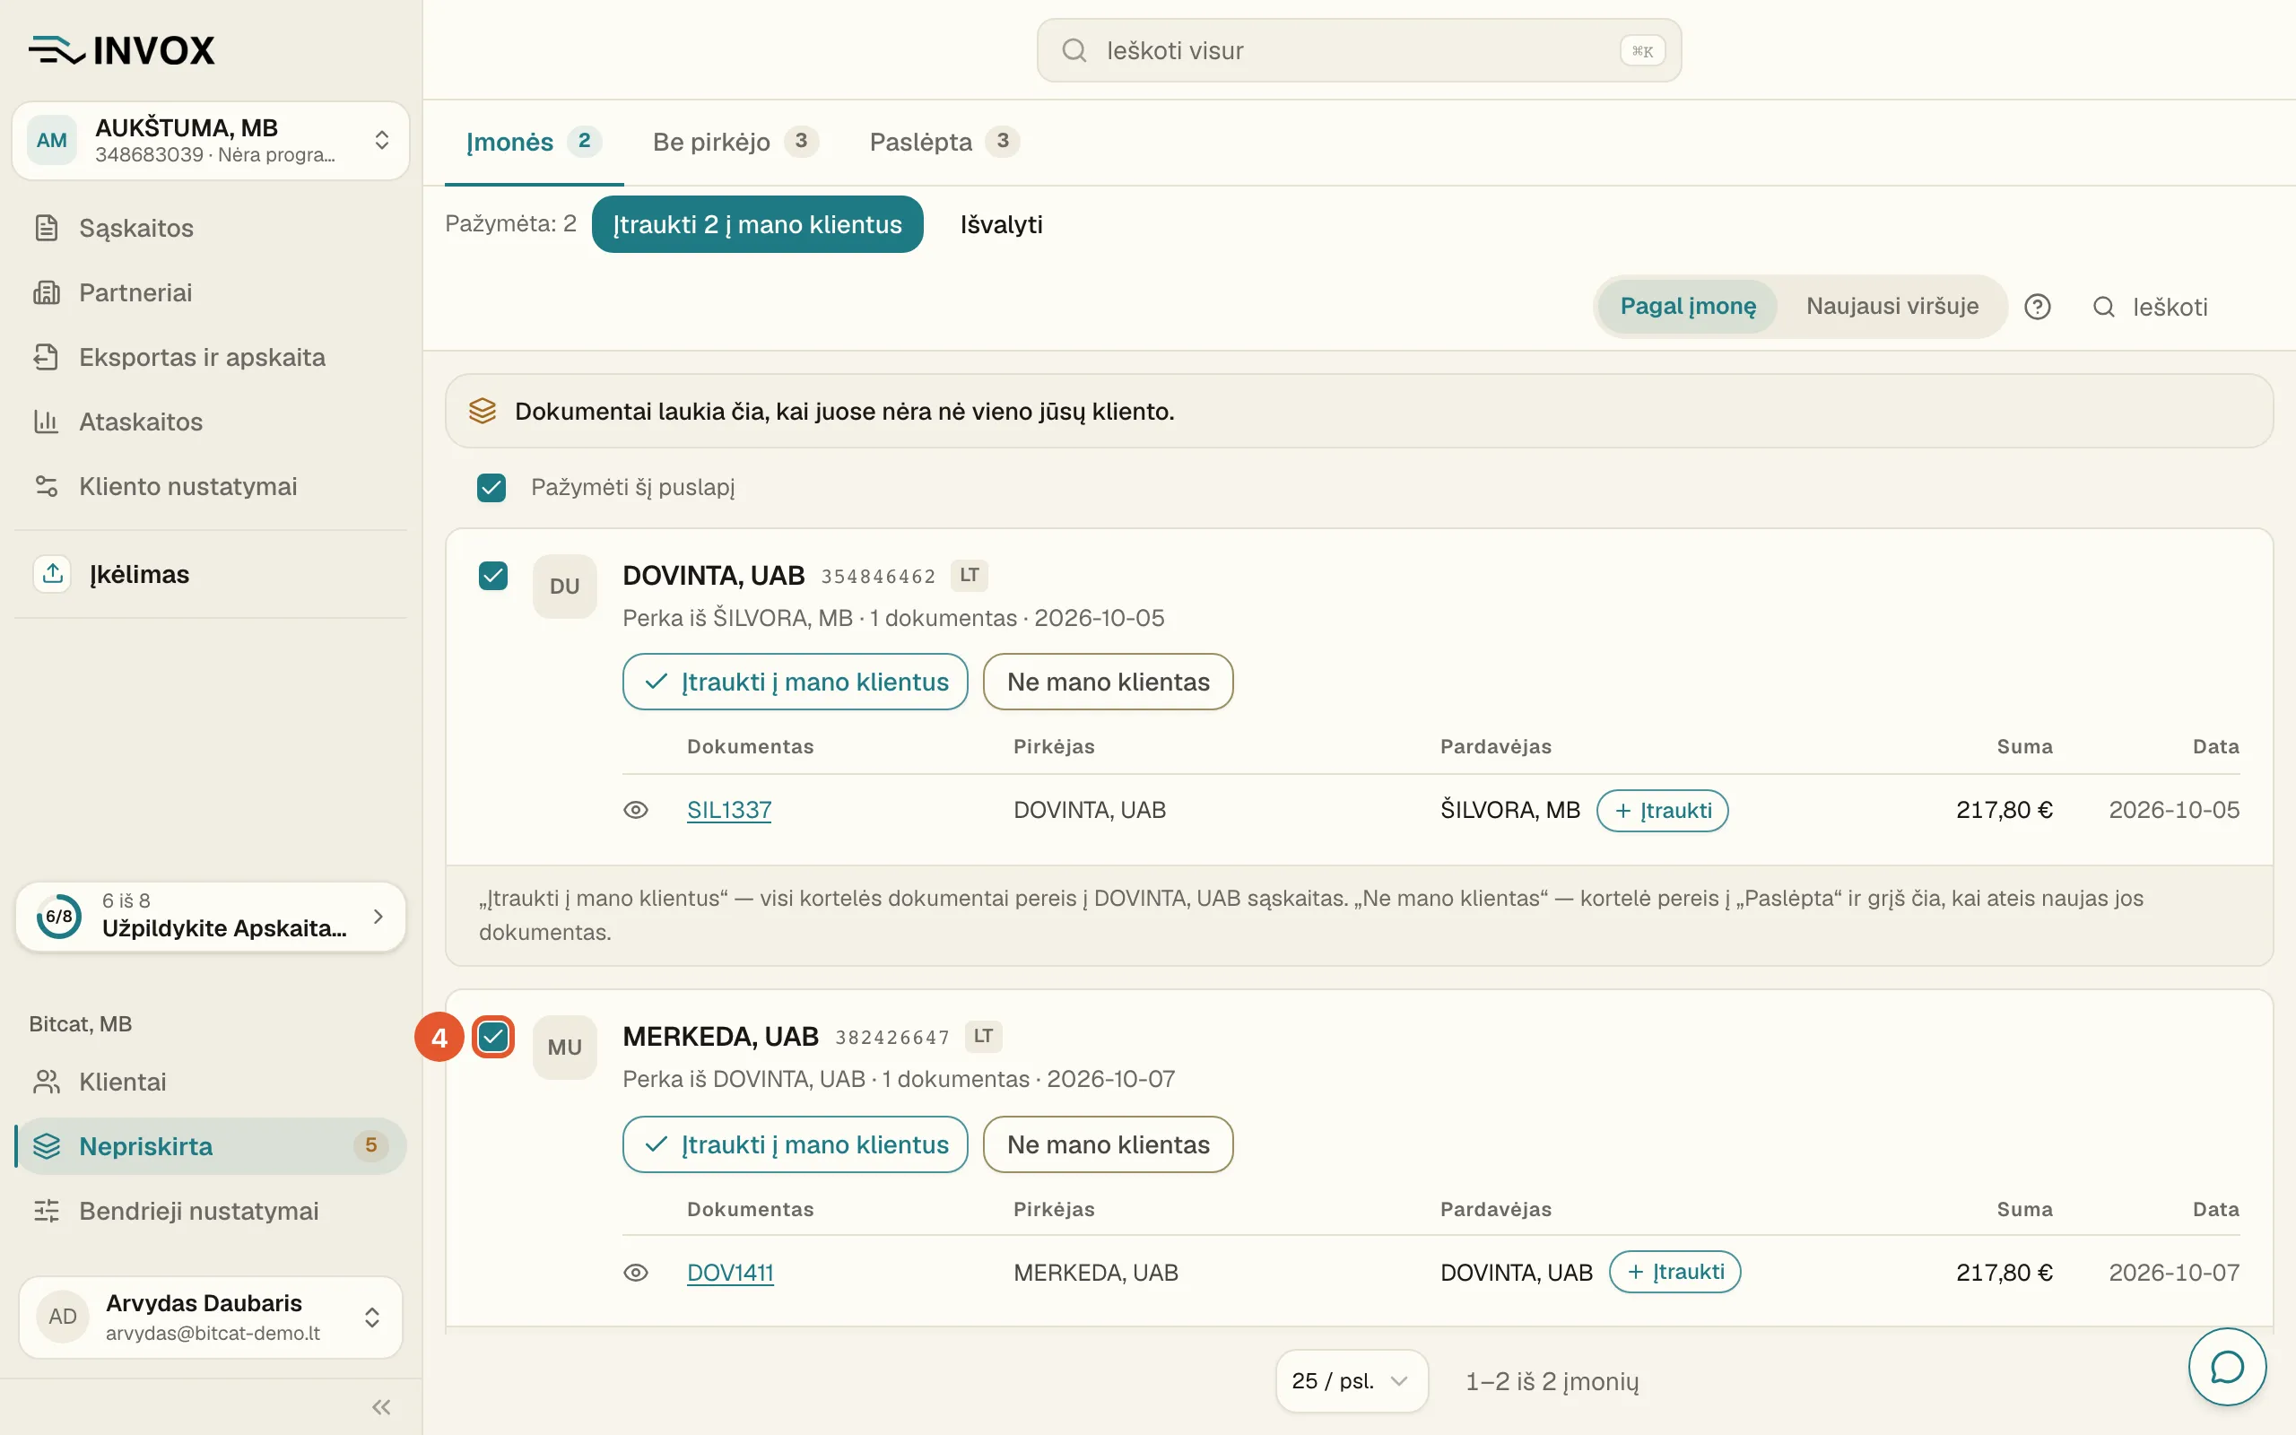Click the Ieškoti visur search field
The image size is (2296, 1435).
pos(1359,50)
